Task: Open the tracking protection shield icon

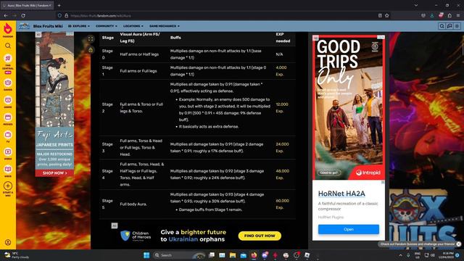Action: click(59, 15)
